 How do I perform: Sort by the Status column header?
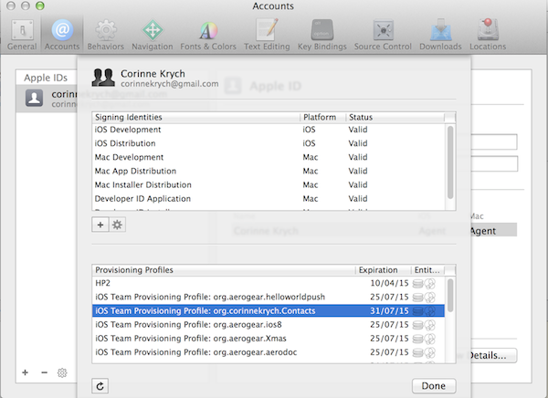395,117
